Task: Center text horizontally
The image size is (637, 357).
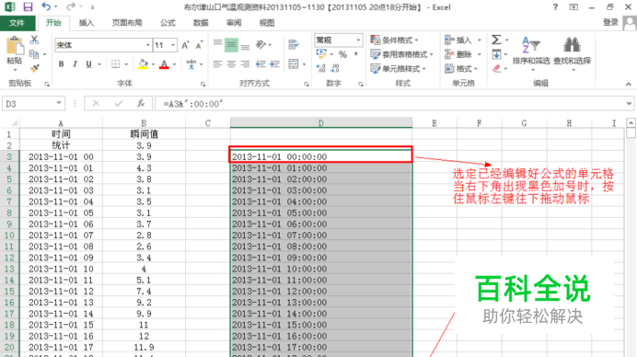Action: click(231, 63)
